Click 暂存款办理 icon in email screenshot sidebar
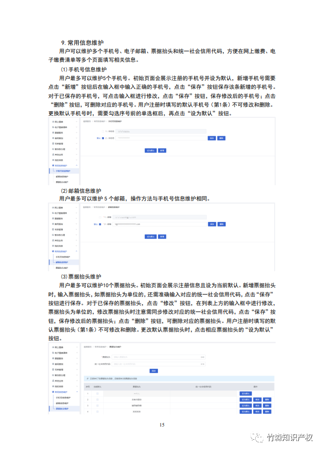Viewport: 323px width, 452px height. point(53,235)
